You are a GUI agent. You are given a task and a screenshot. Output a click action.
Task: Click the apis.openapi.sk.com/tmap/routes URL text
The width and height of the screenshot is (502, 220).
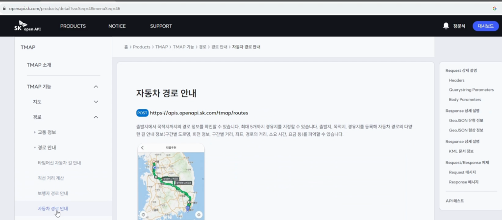[199, 113]
